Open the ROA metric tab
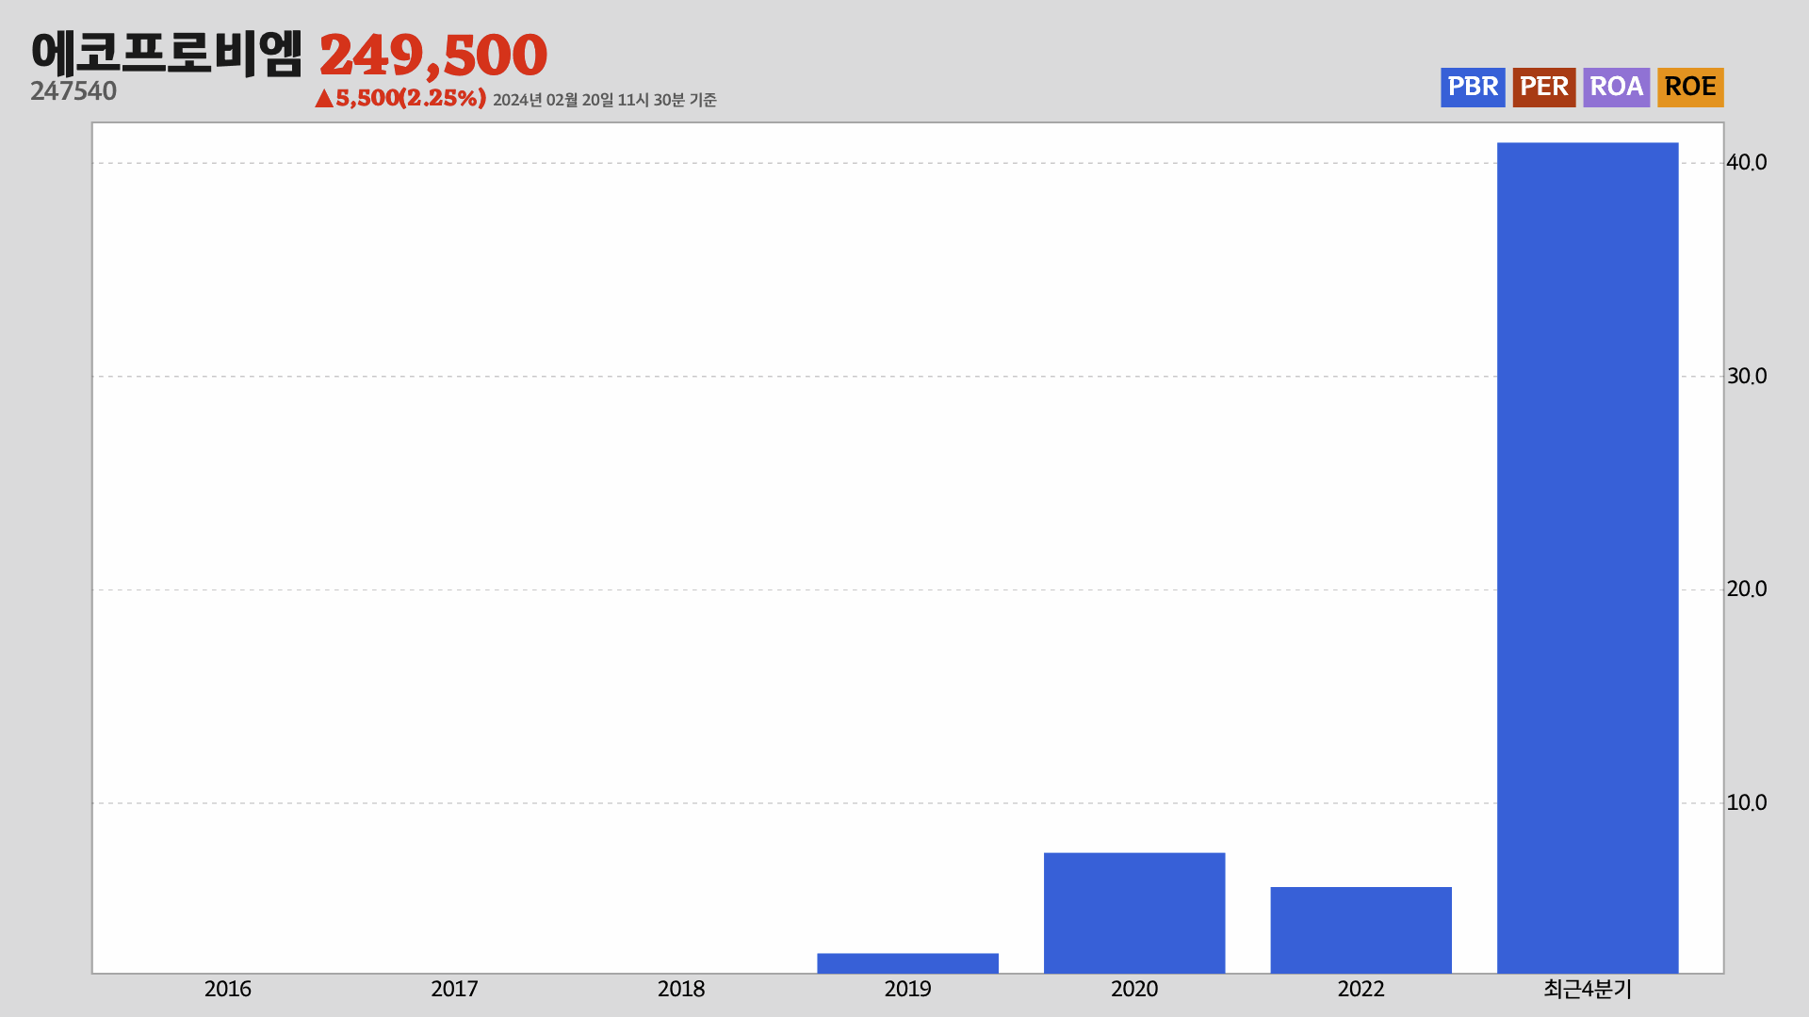This screenshot has height=1017, width=1809. click(x=1617, y=87)
